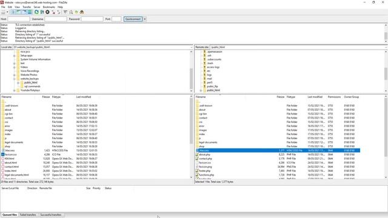Click the Quickconnect button
Screen dimensions: 388x218
click(133, 19)
